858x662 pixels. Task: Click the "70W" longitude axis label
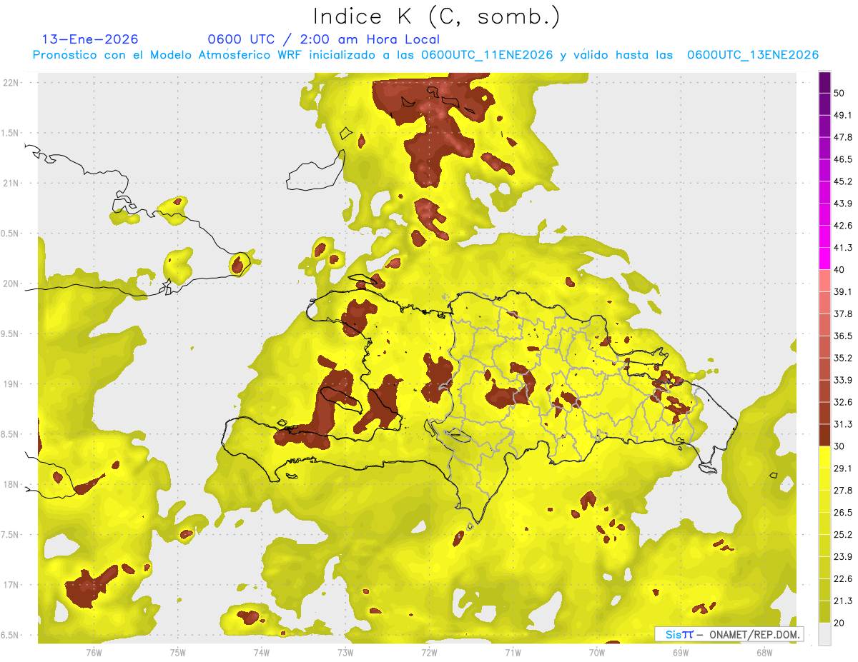coord(596,651)
